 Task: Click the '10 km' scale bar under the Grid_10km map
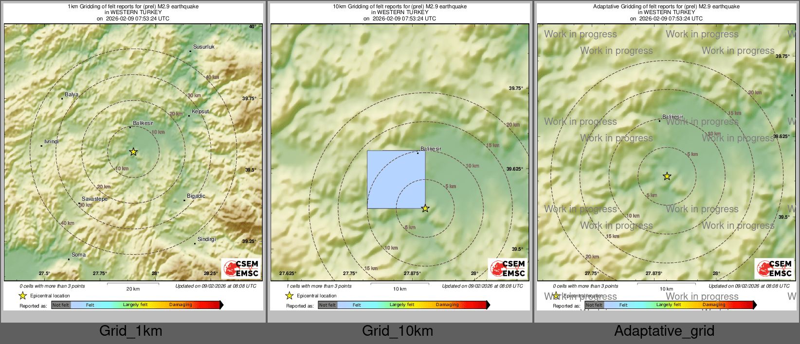click(400, 286)
